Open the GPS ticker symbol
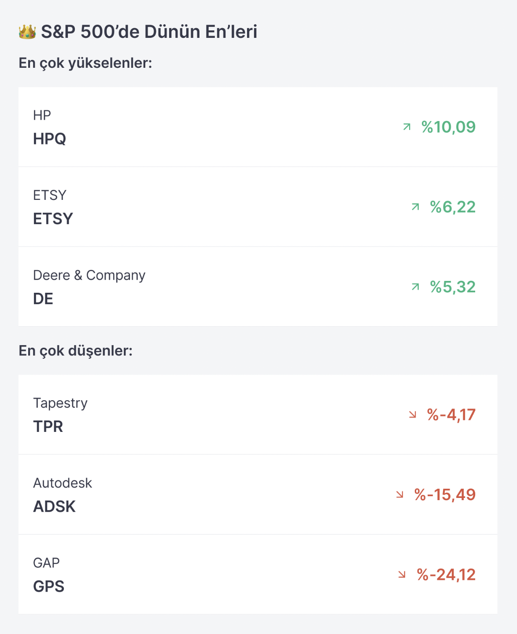The image size is (517, 634). click(49, 586)
